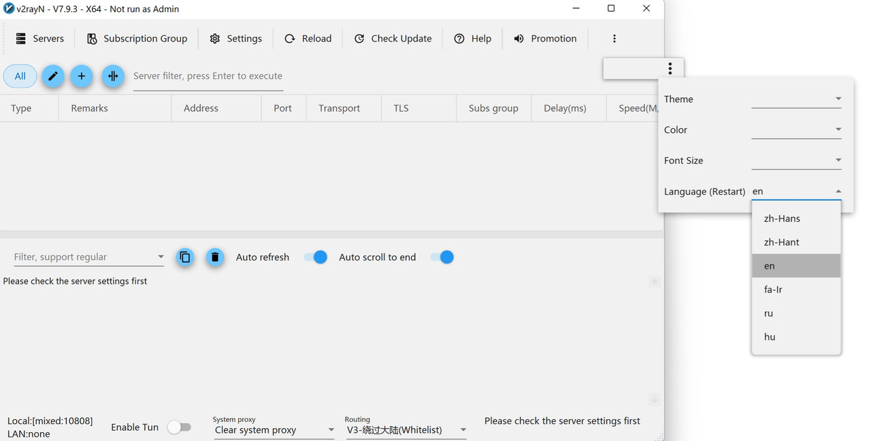Focus the Server filter input field
The image size is (871, 441).
208,76
